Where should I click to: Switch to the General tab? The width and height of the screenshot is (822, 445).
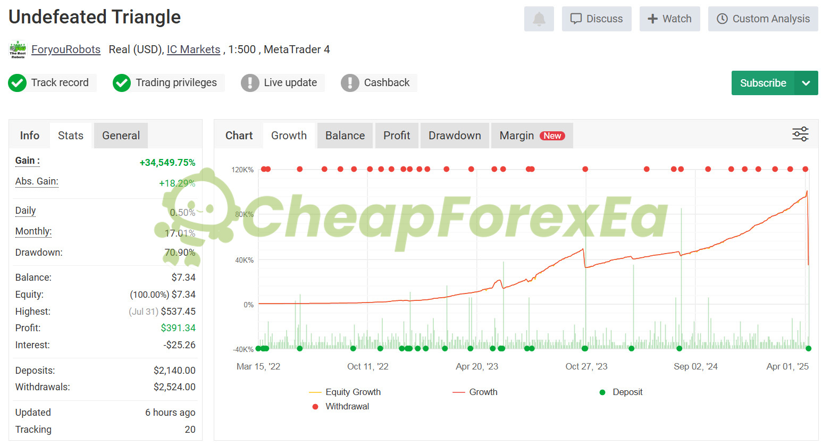click(121, 136)
